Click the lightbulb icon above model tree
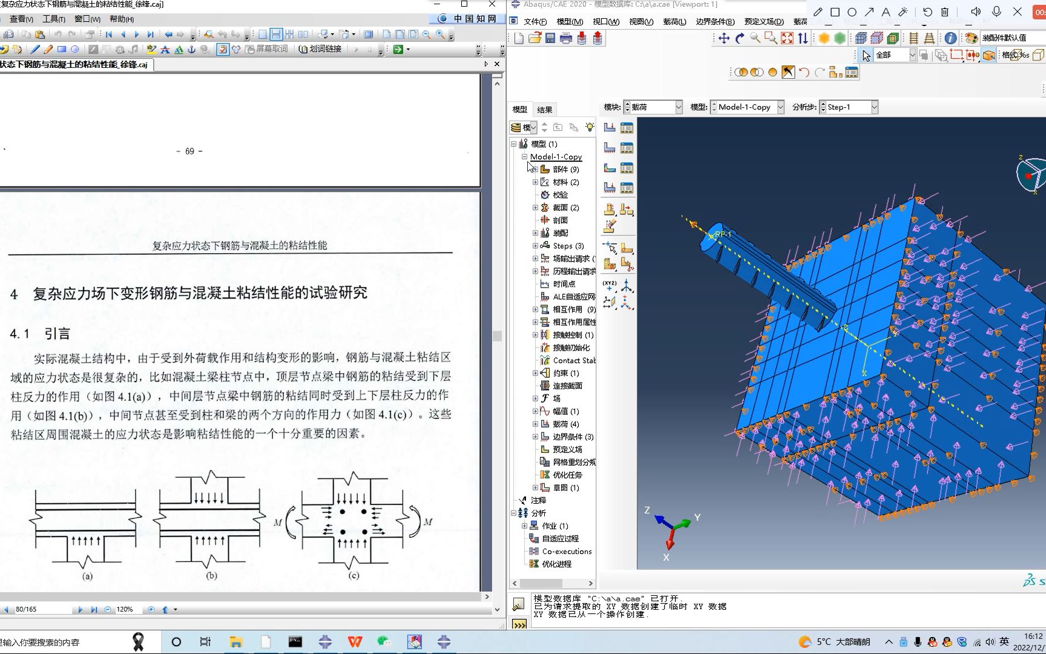 click(590, 127)
